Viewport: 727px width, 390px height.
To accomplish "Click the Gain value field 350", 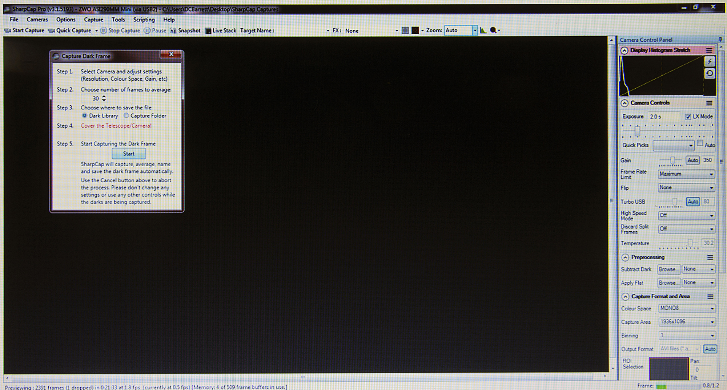I will (707, 160).
